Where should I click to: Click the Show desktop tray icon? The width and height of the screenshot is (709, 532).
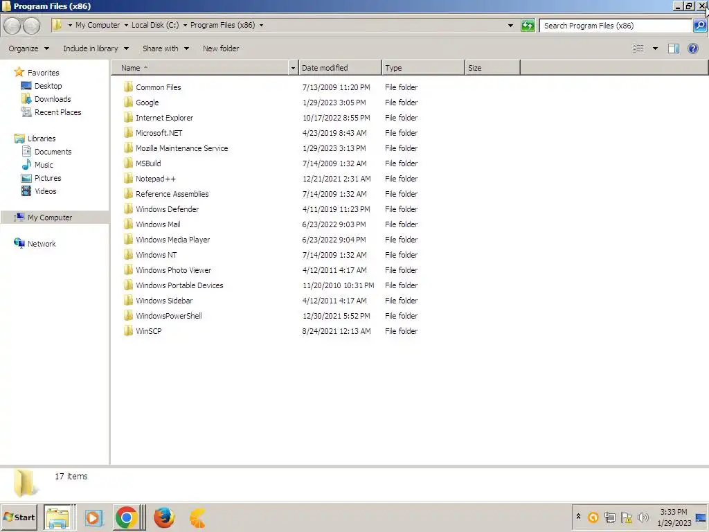pyautogui.click(x=701, y=517)
